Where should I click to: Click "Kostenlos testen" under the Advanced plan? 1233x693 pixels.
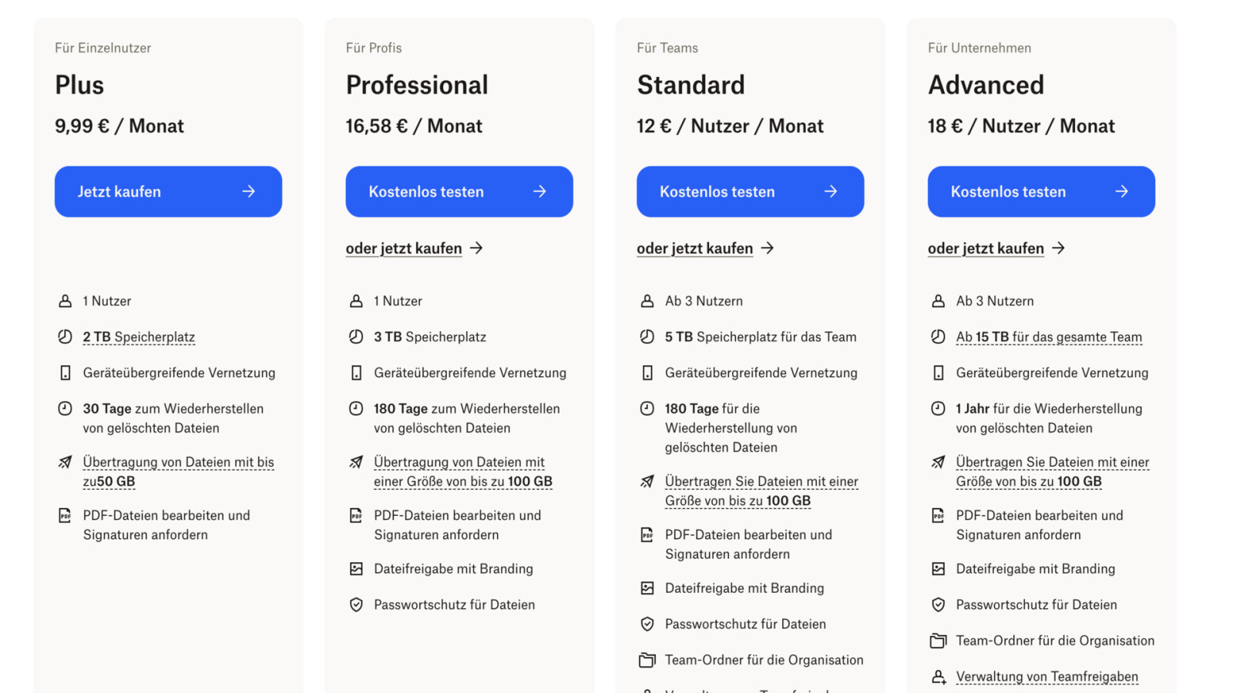tap(1040, 192)
